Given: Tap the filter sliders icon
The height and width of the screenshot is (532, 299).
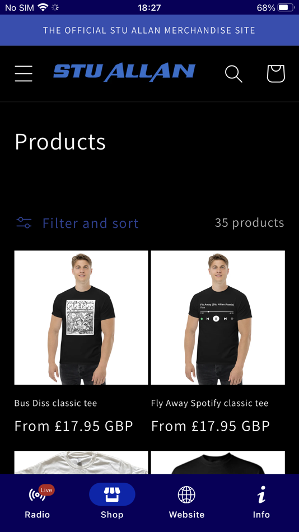Looking at the screenshot, I should click(24, 223).
